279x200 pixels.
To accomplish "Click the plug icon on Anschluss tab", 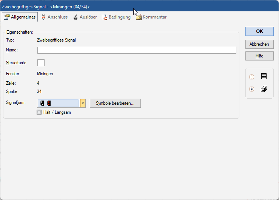I will 43,17.
